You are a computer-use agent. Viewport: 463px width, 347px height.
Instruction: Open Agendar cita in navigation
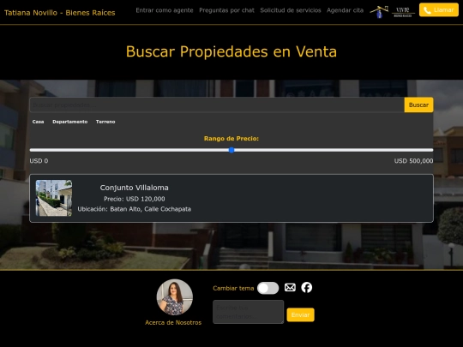tap(345, 10)
